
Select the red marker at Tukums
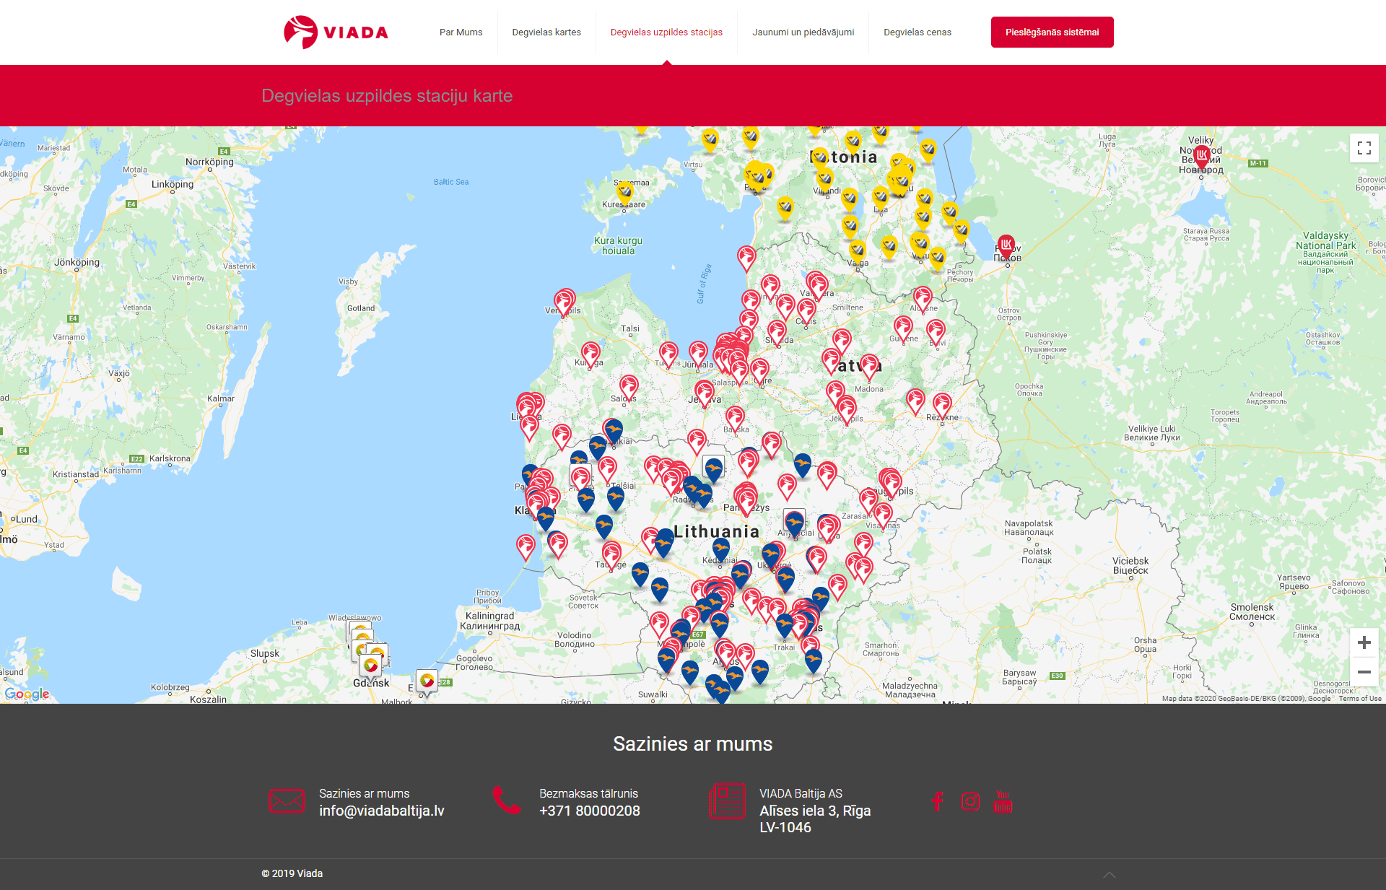668,354
